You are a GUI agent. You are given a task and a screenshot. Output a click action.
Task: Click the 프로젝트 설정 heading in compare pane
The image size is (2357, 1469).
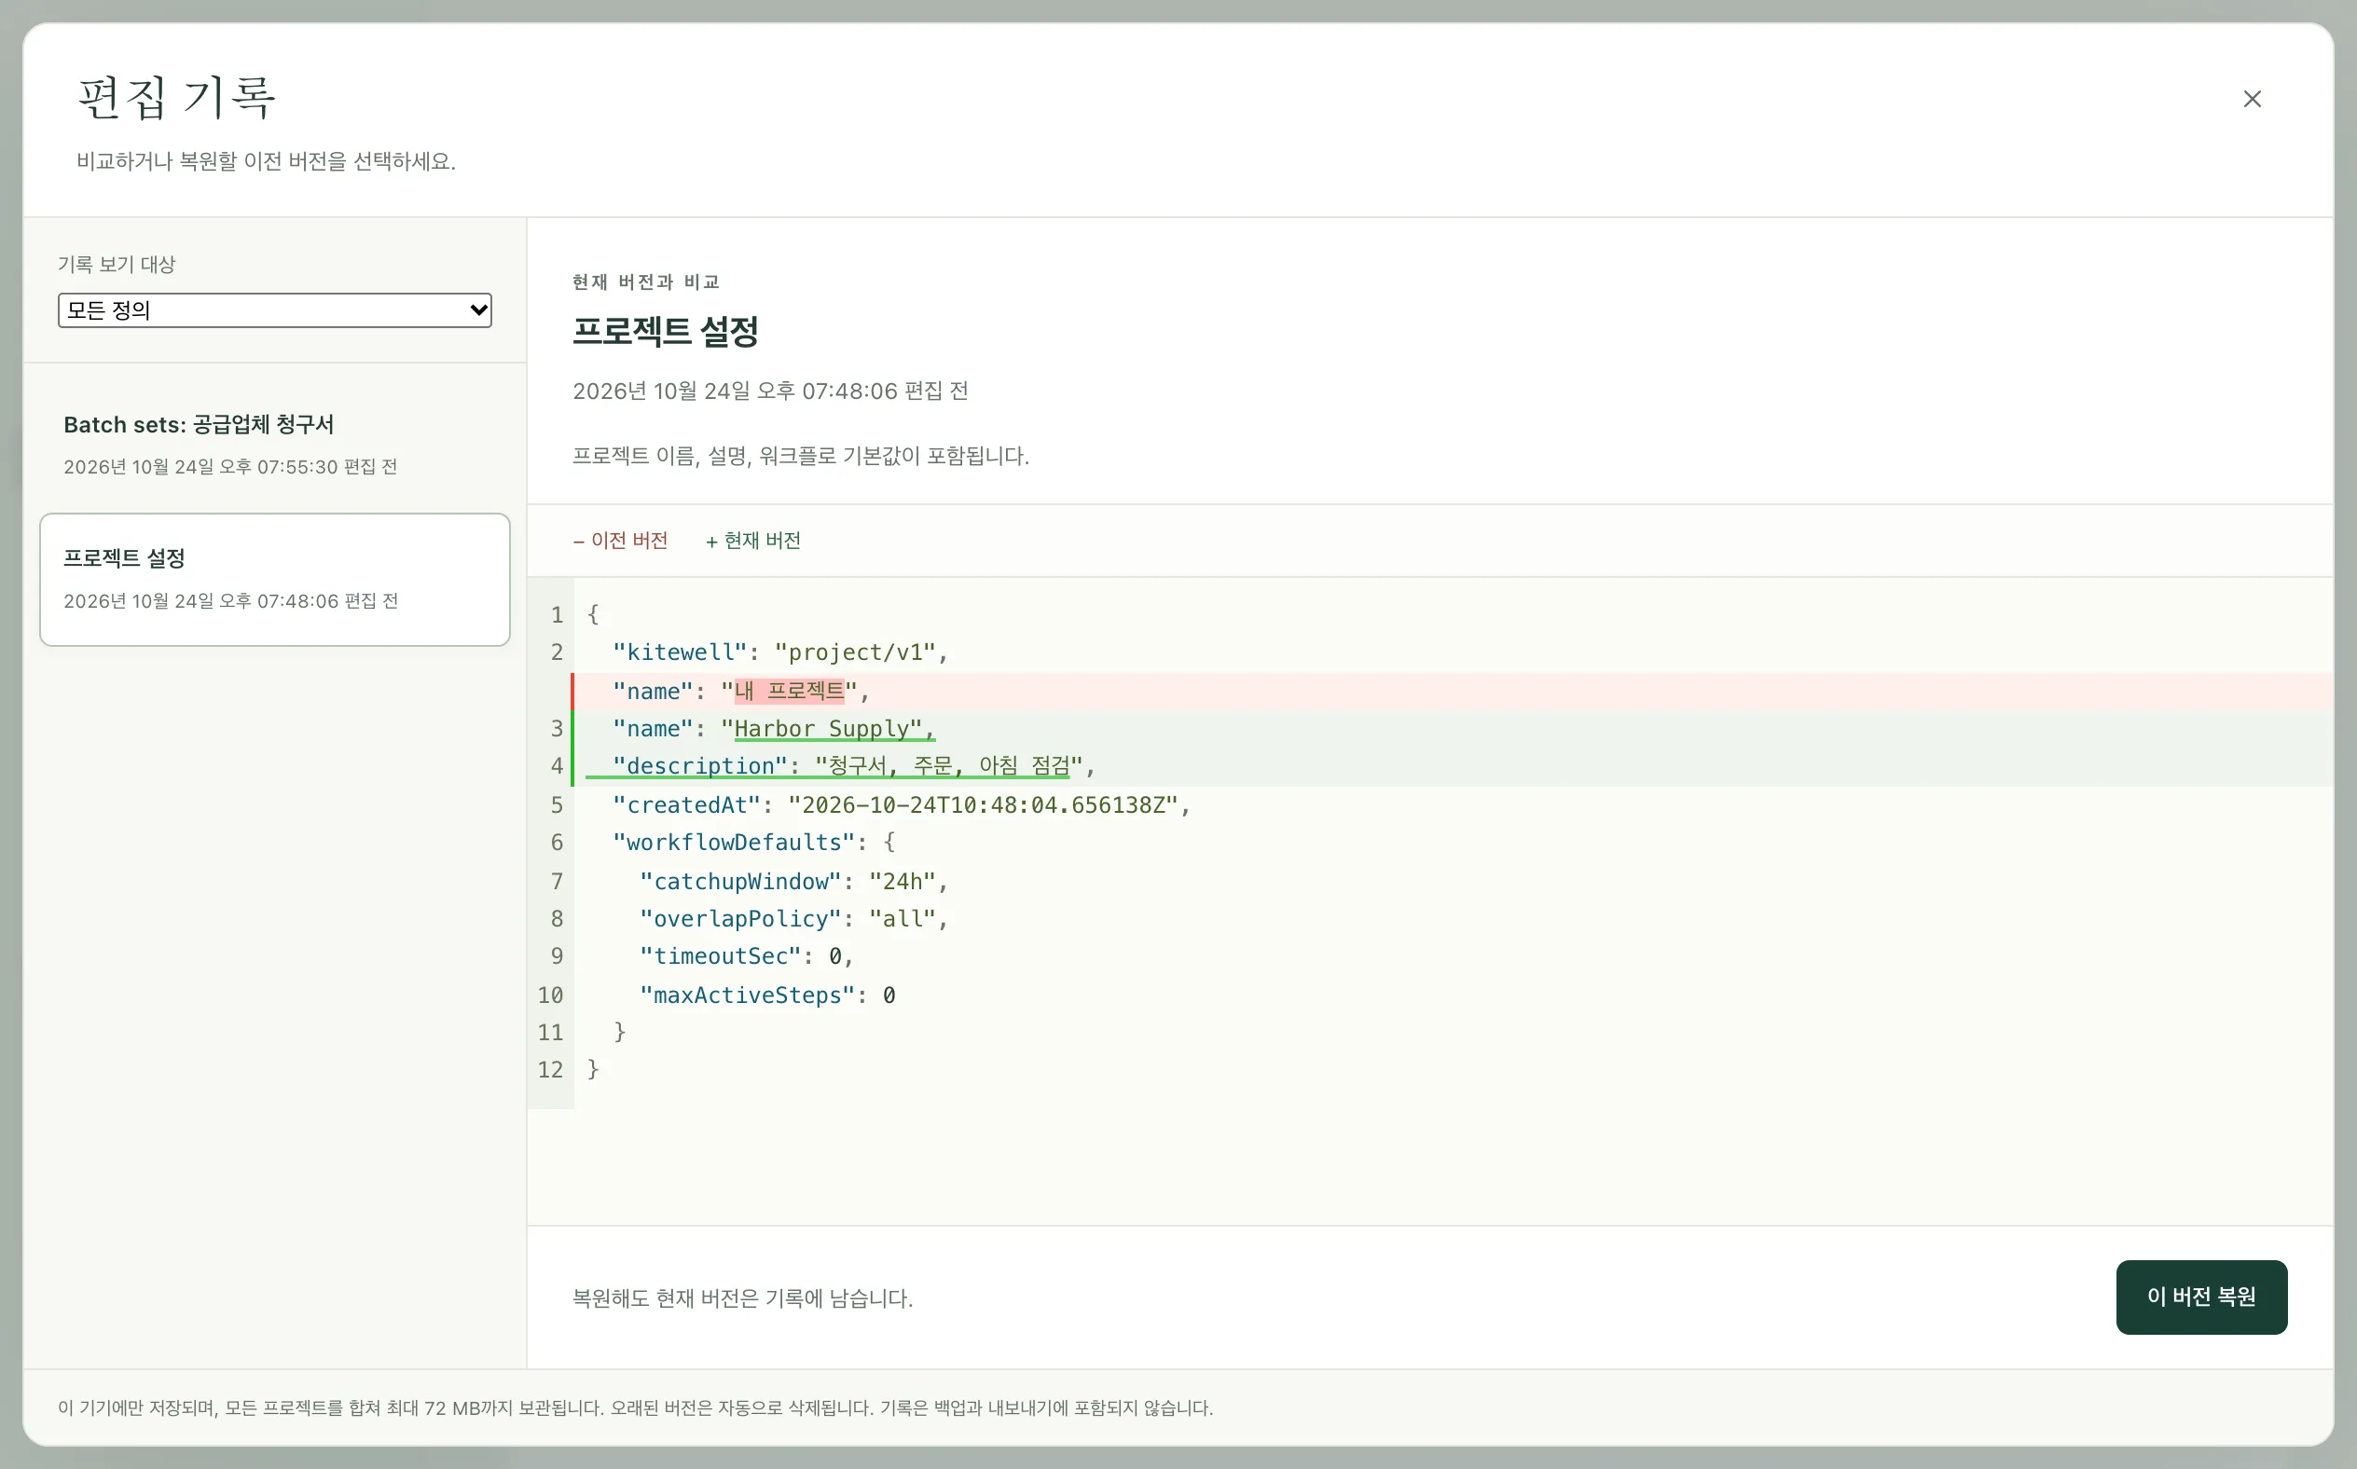click(666, 331)
